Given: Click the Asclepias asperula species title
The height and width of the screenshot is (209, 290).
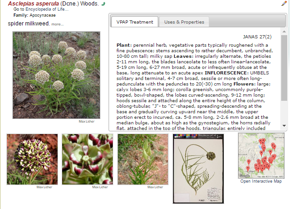Looking at the screenshot, I should (33, 4).
